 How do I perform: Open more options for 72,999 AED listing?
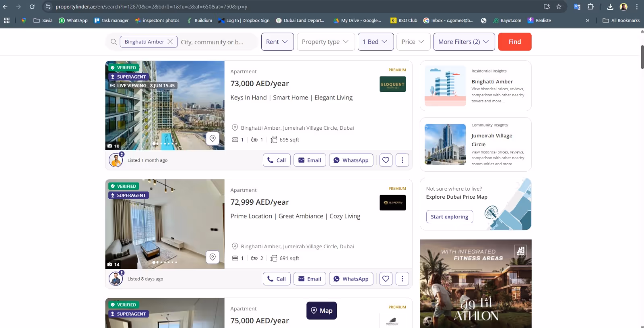click(x=402, y=278)
